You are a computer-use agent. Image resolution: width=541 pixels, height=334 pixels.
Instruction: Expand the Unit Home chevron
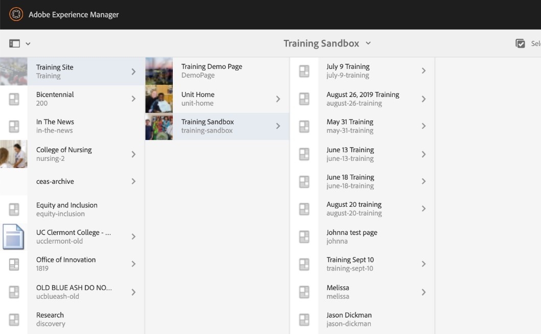click(278, 99)
